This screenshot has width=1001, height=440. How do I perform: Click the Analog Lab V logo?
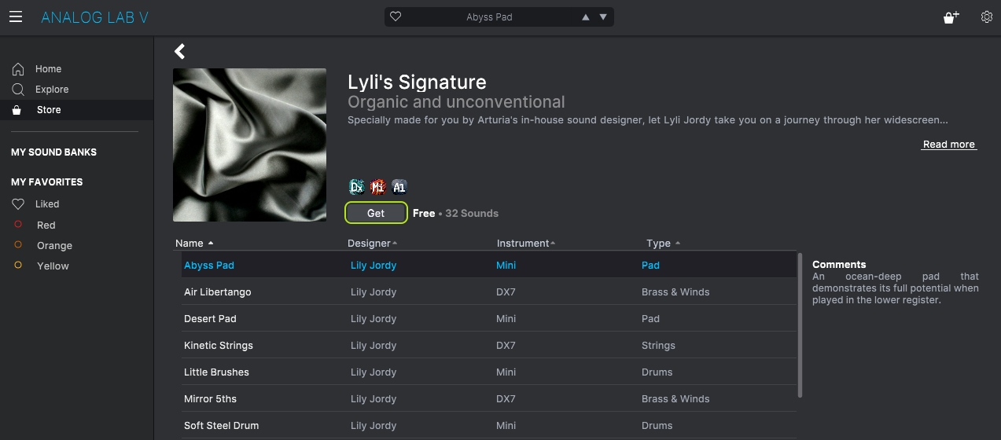[x=94, y=17]
